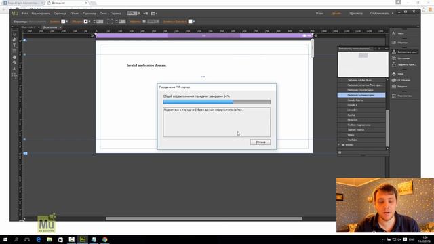Open the Файл menu
434x244 pixels.
tap(24, 14)
